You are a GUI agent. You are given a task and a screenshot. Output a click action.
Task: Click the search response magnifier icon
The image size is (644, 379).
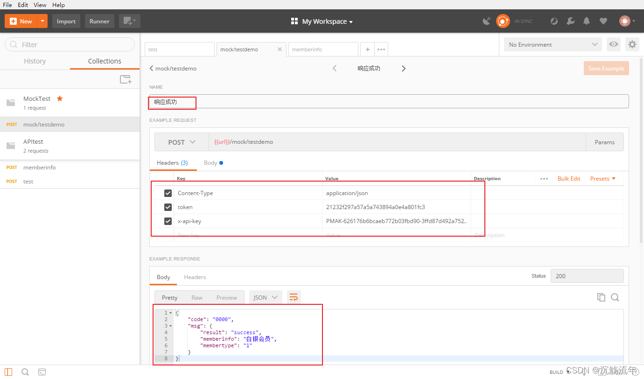click(615, 297)
